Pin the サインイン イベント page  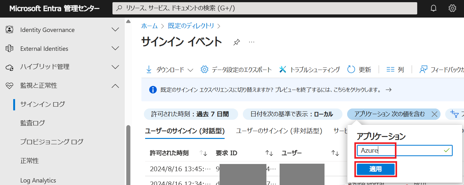237,42
